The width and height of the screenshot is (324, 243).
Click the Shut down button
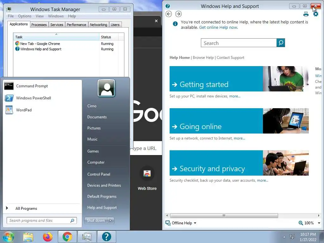(96, 221)
